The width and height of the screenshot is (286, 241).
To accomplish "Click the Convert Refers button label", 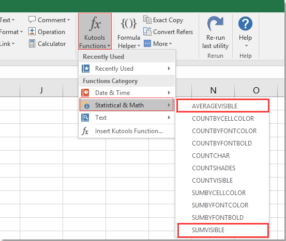I will tap(173, 32).
